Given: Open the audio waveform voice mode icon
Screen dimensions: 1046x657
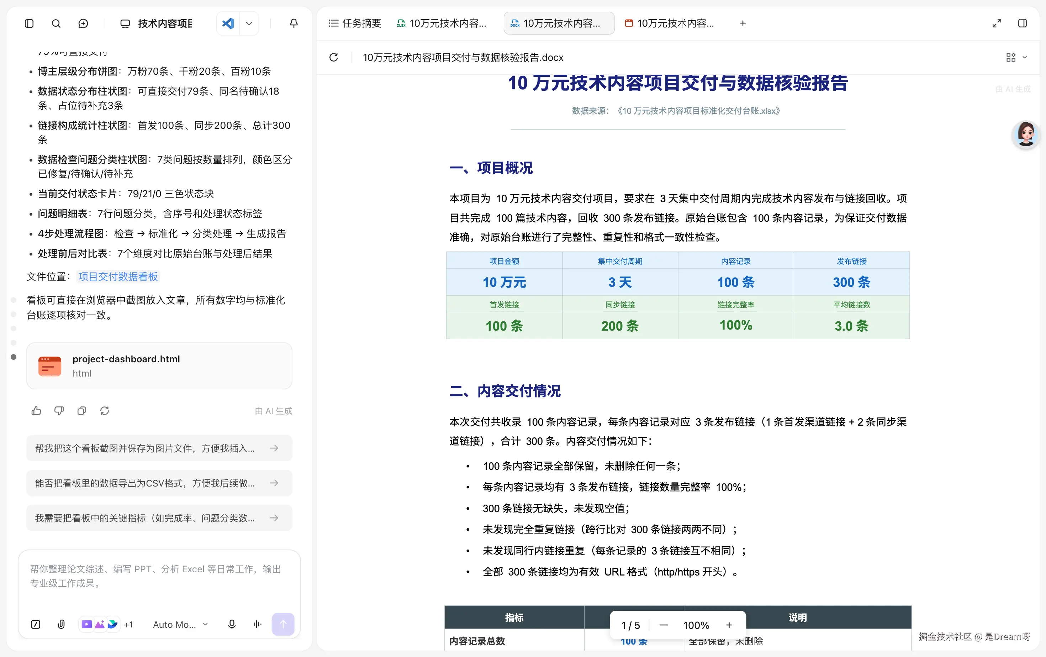Looking at the screenshot, I should 257,624.
